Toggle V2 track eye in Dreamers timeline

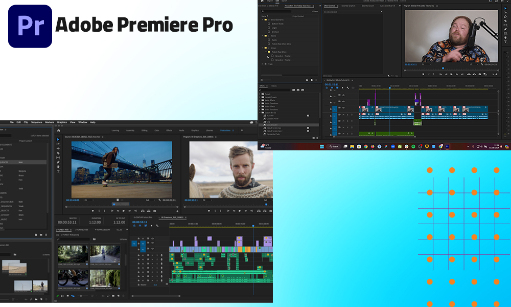(152, 244)
